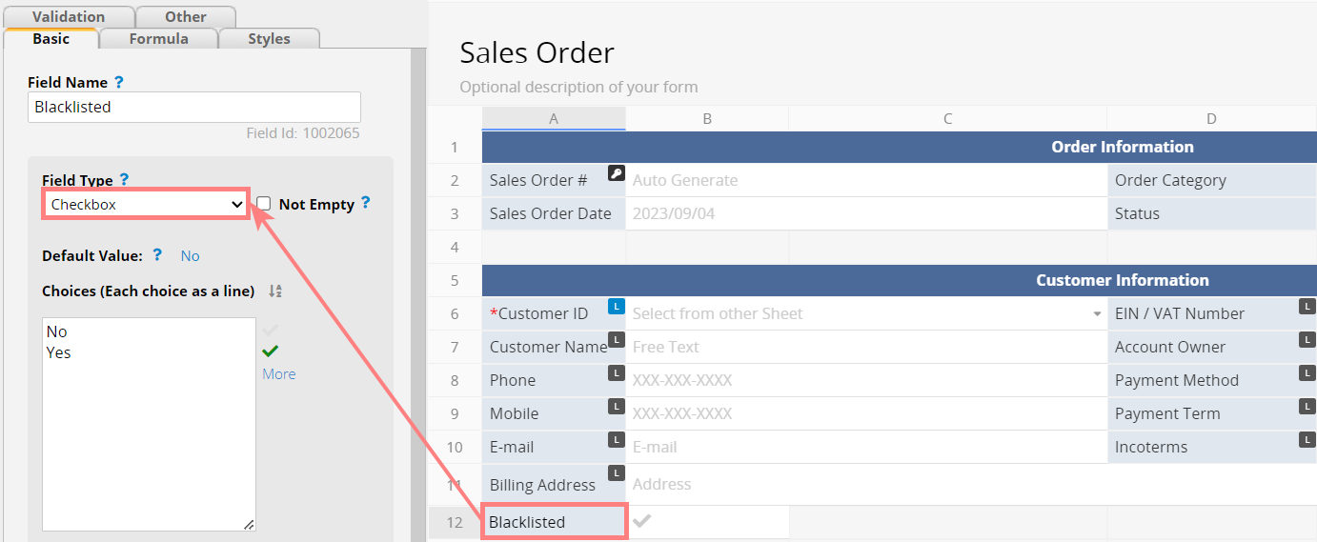The height and width of the screenshot is (542, 1317).
Task: Open the Field Type dropdown showing Checkbox
Action: 147,204
